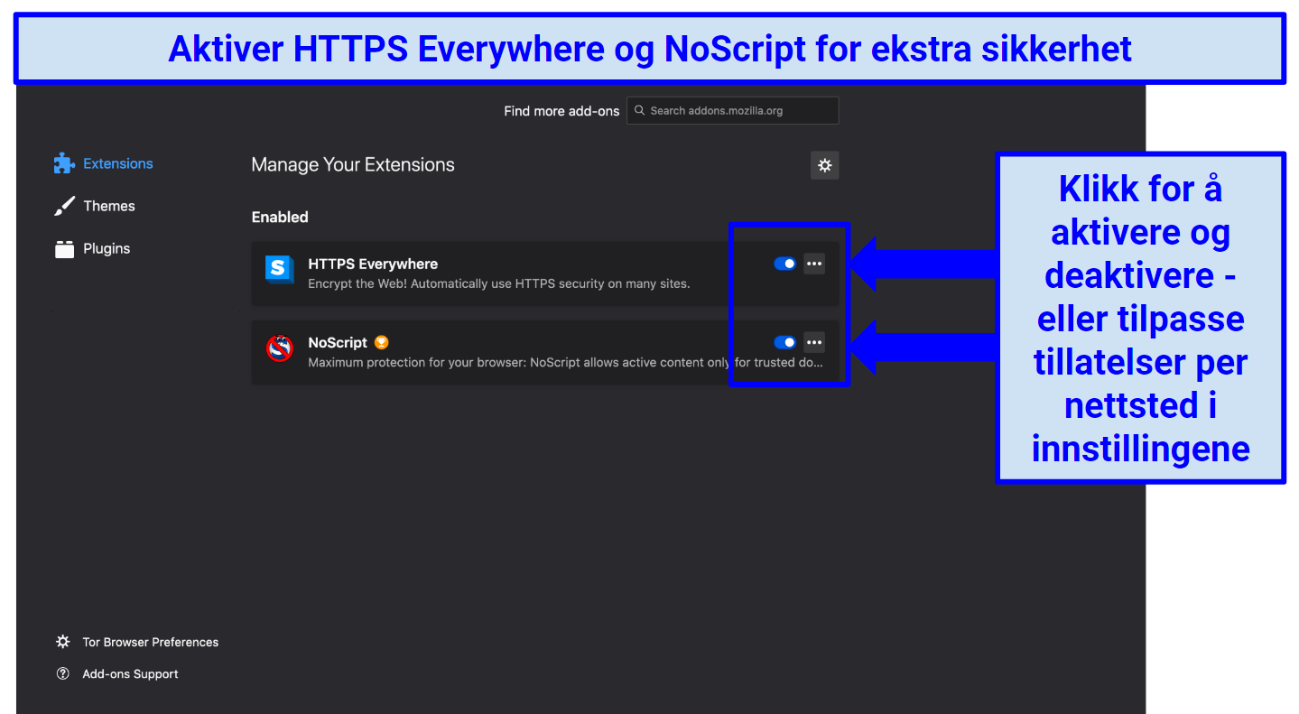Click the 'Encrypt the Web!' description text
1299x714 pixels.
coord(498,283)
